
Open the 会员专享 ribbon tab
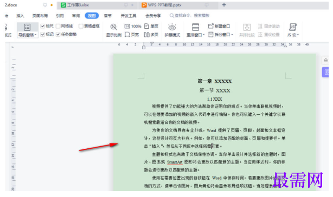point(153,16)
